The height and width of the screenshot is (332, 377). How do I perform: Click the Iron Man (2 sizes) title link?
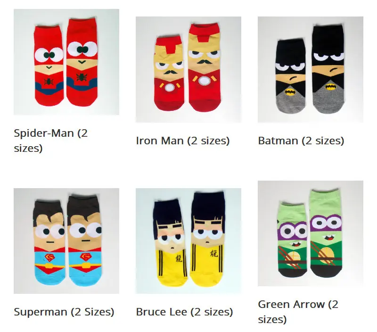(x=183, y=141)
